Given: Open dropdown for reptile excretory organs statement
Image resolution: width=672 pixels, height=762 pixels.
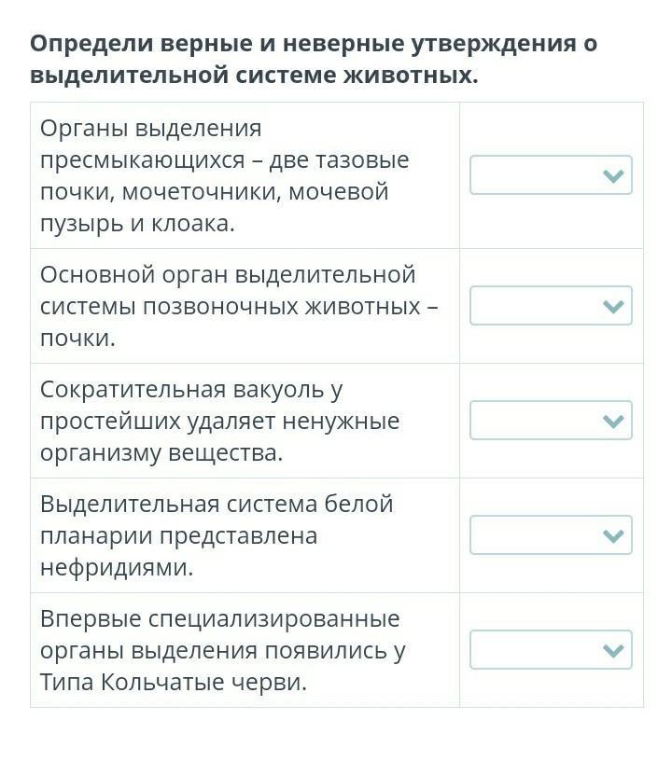Looking at the screenshot, I should tap(551, 175).
